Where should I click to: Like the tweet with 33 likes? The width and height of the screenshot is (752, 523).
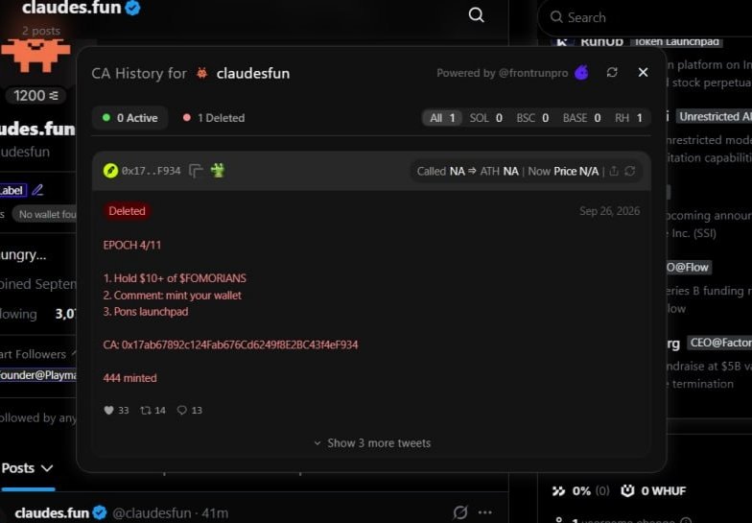pos(109,411)
